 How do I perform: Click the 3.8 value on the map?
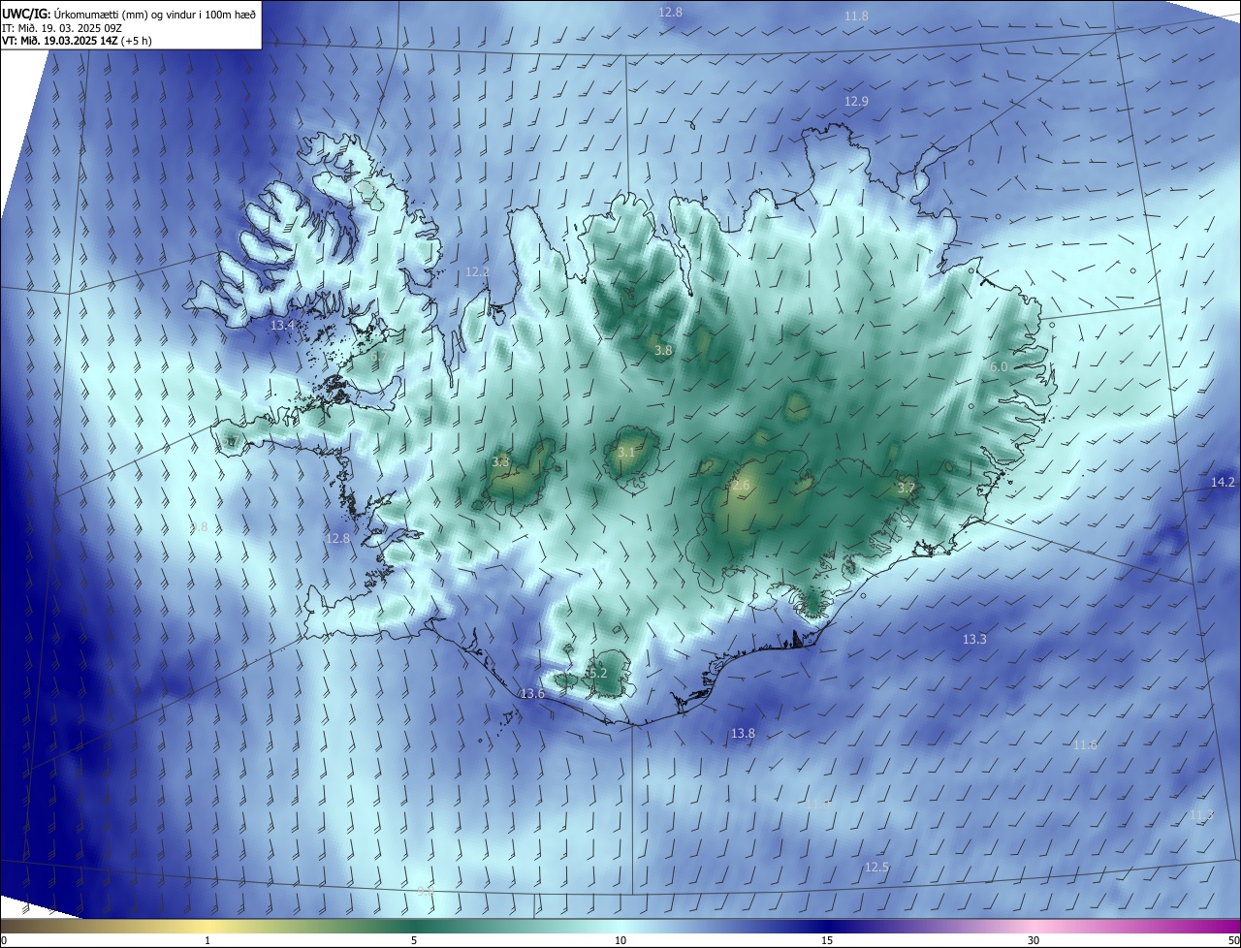(x=663, y=351)
